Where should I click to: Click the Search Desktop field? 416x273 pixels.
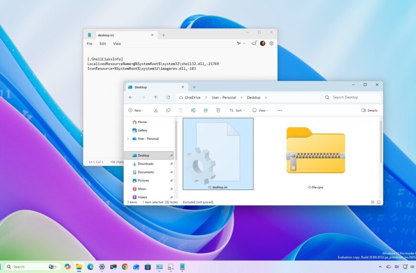(351, 98)
